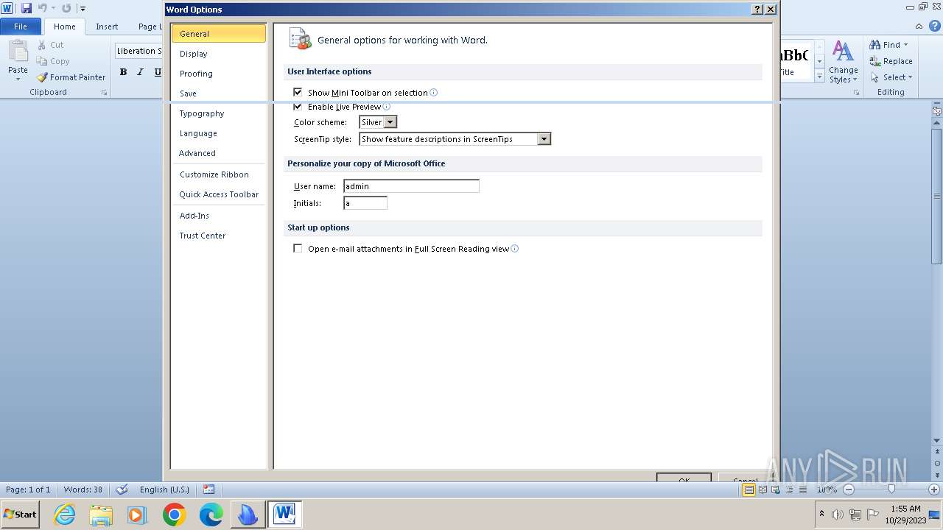The image size is (943, 530).
Task: Toggle Show Mini Toolbar on selection checkbox
Action: (x=298, y=93)
